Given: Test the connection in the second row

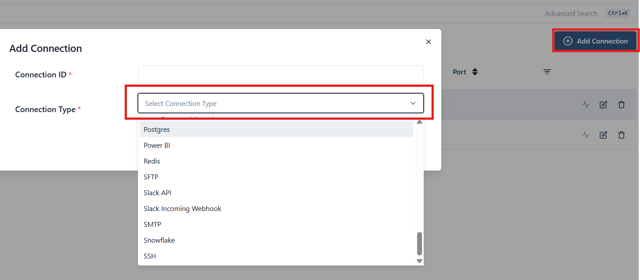Looking at the screenshot, I should coord(585,135).
